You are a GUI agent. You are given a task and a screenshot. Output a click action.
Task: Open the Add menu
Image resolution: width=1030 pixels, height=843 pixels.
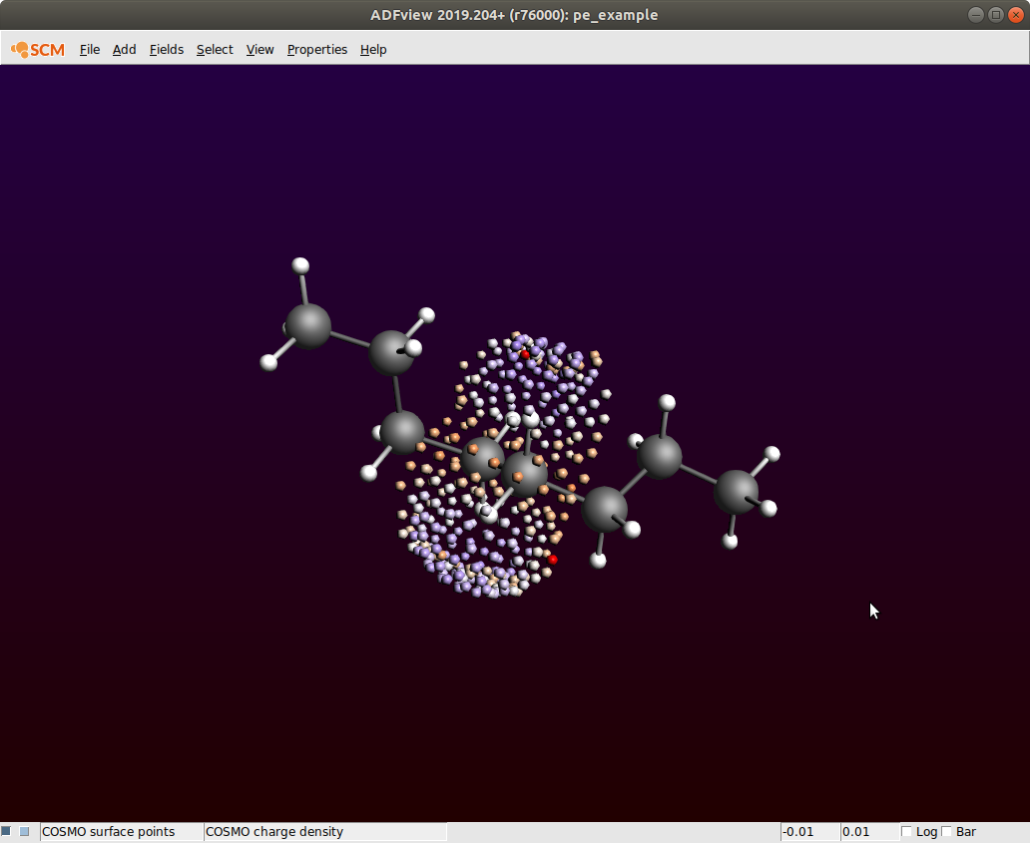click(x=124, y=49)
